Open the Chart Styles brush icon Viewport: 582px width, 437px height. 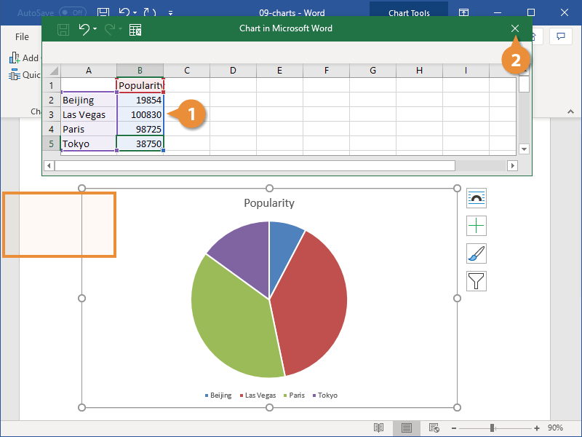pos(477,253)
